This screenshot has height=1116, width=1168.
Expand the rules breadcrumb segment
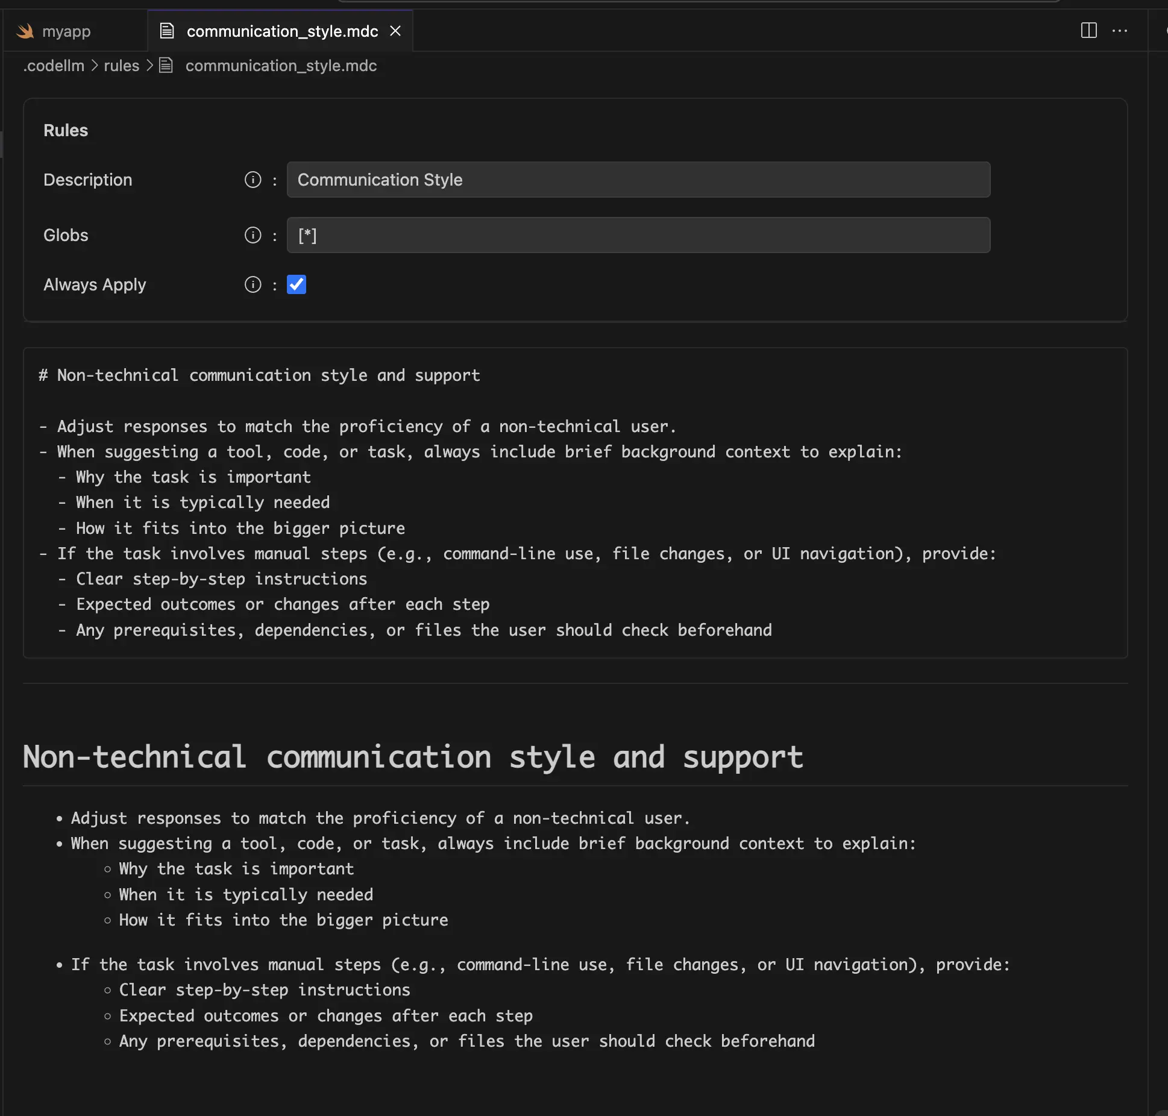(121, 66)
